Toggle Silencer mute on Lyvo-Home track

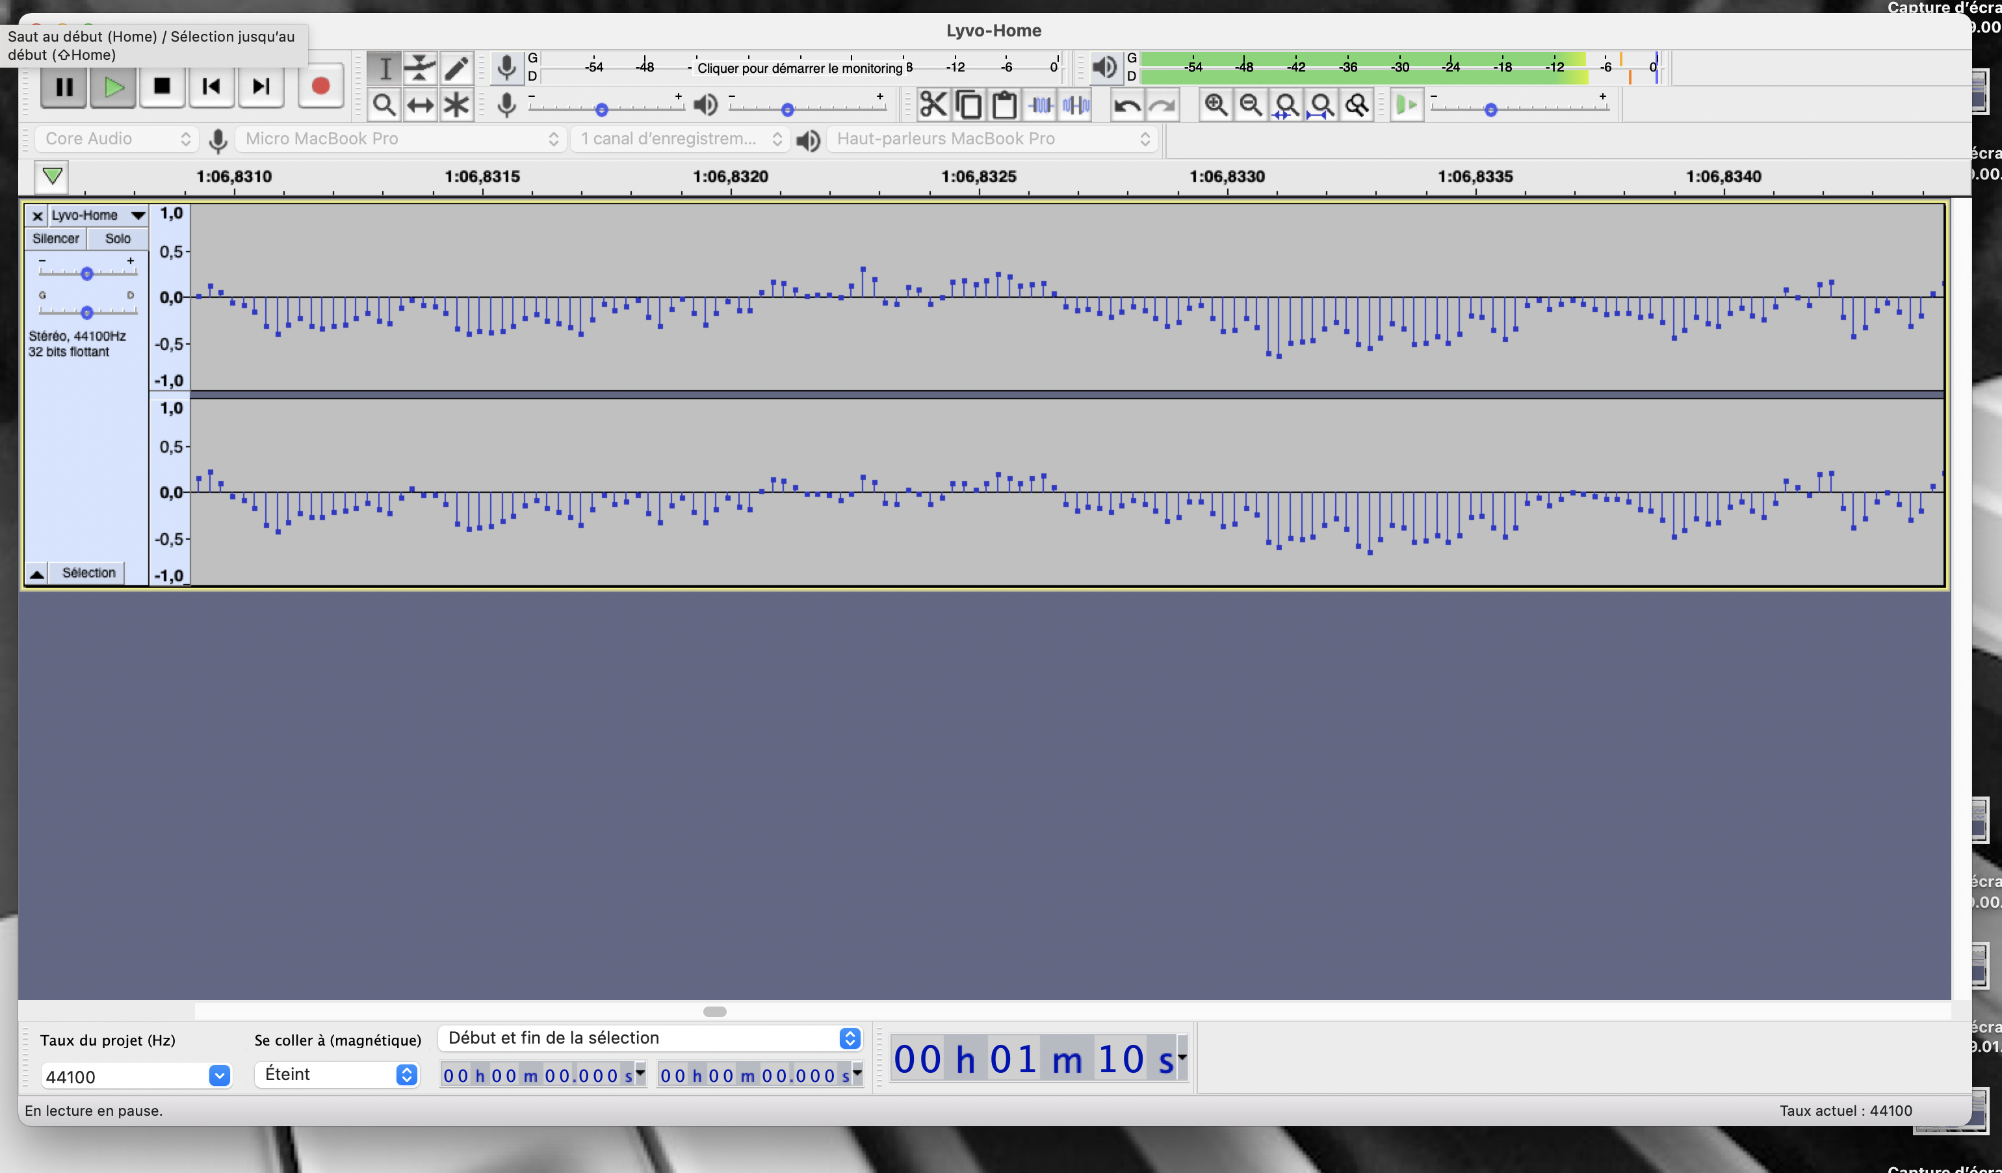55,239
